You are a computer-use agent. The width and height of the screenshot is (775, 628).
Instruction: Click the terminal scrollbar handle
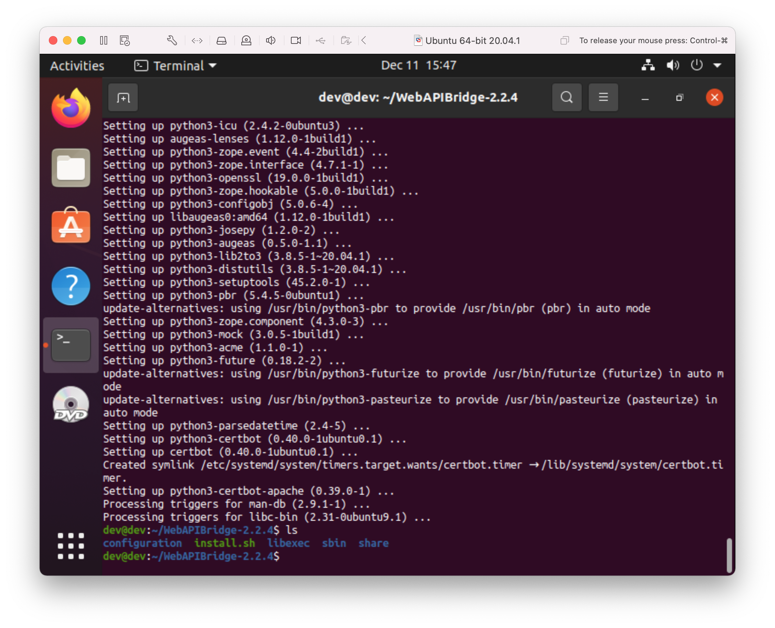point(729,555)
